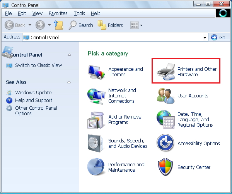Open the Favorites menu

[x=58, y=13]
